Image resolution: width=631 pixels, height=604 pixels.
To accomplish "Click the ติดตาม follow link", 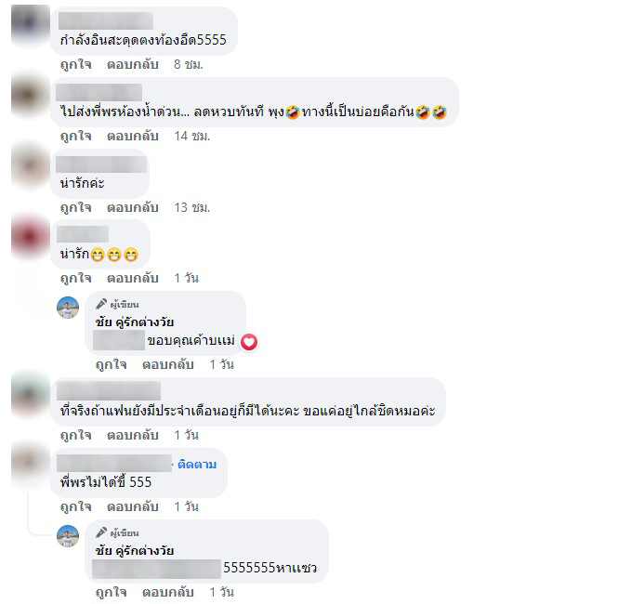I will [x=197, y=465].
